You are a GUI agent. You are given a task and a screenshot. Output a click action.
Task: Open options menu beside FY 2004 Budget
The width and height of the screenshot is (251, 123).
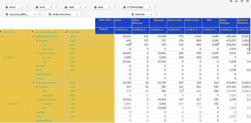tap(155, 7)
